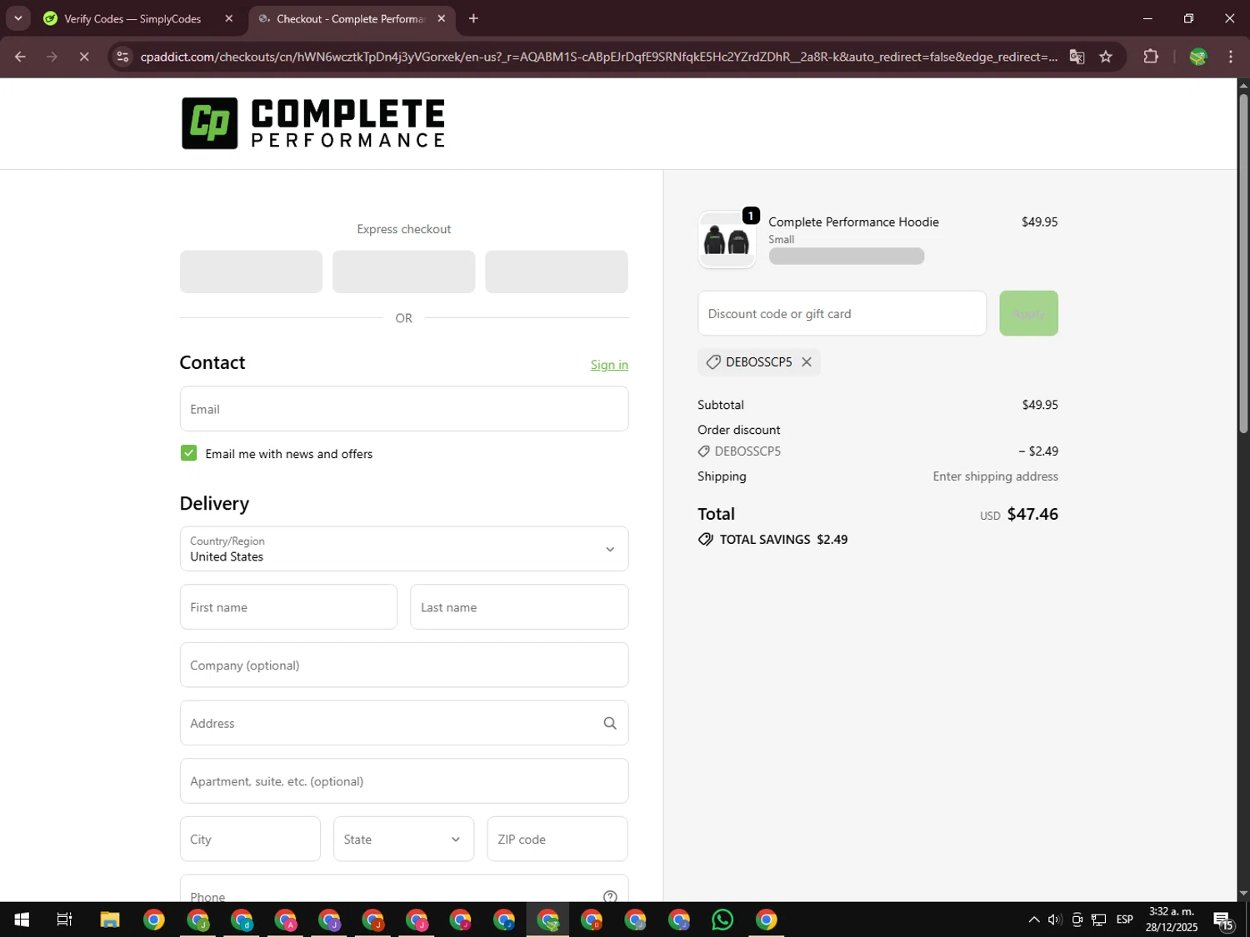Click the page vertical scrollbar
Screen dimensions: 1250x937
(1243, 262)
